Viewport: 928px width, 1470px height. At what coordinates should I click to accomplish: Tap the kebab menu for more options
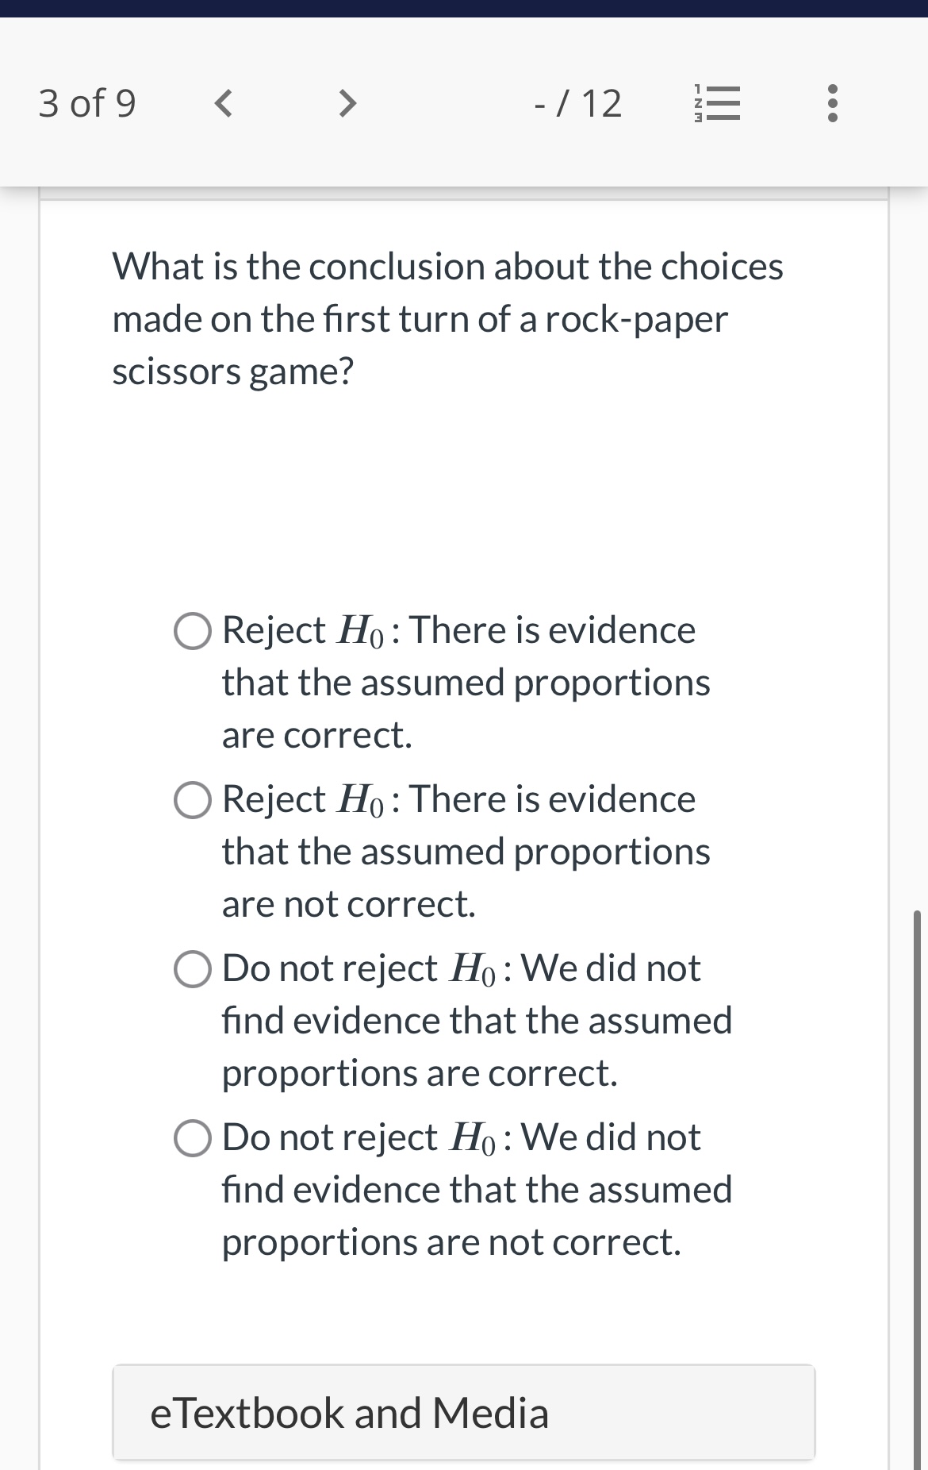pos(830,103)
